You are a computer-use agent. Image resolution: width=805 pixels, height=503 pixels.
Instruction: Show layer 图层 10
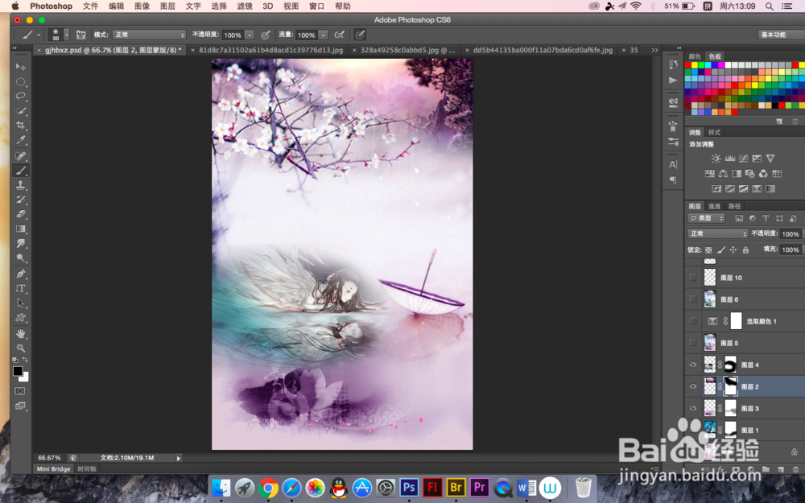[693, 278]
